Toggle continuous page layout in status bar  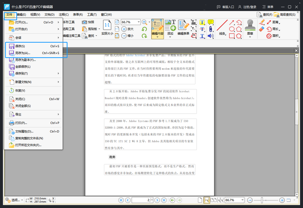pos(207,200)
